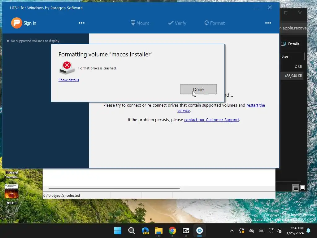Click the cloud-off tray icon
Image resolution: width=317 pixels, height=238 pixels.
pyautogui.click(x=251, y=231)
